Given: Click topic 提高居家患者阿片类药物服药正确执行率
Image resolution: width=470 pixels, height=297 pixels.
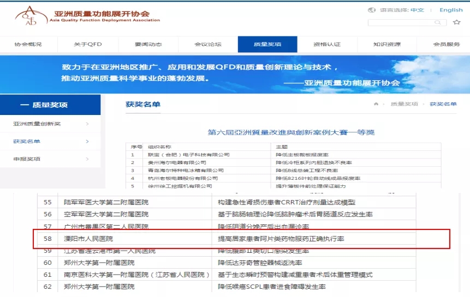Looking at the screenshot, I should [281, 239].
